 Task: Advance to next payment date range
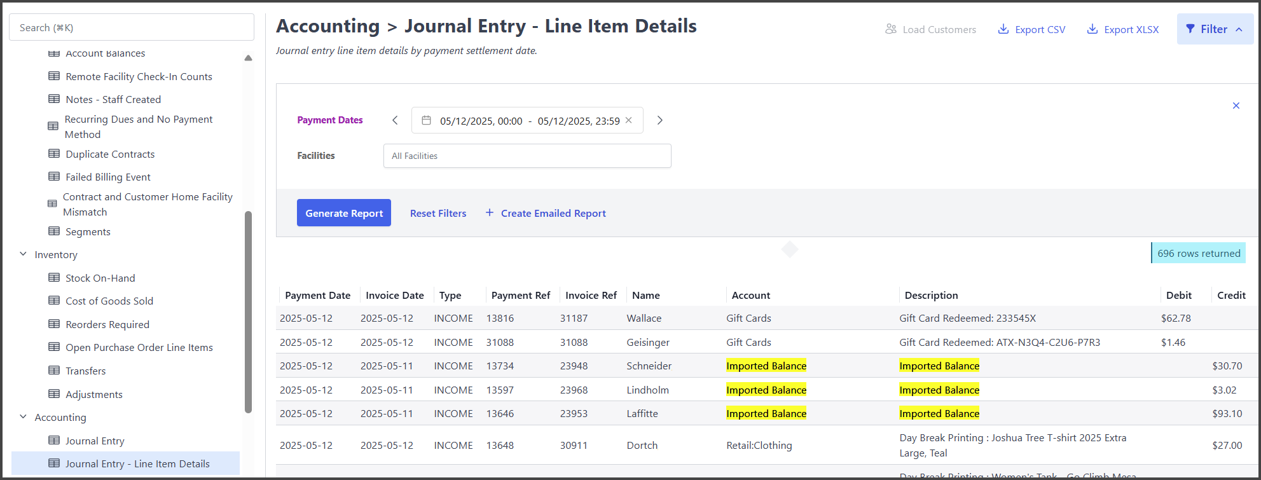[x=660, y=120]
